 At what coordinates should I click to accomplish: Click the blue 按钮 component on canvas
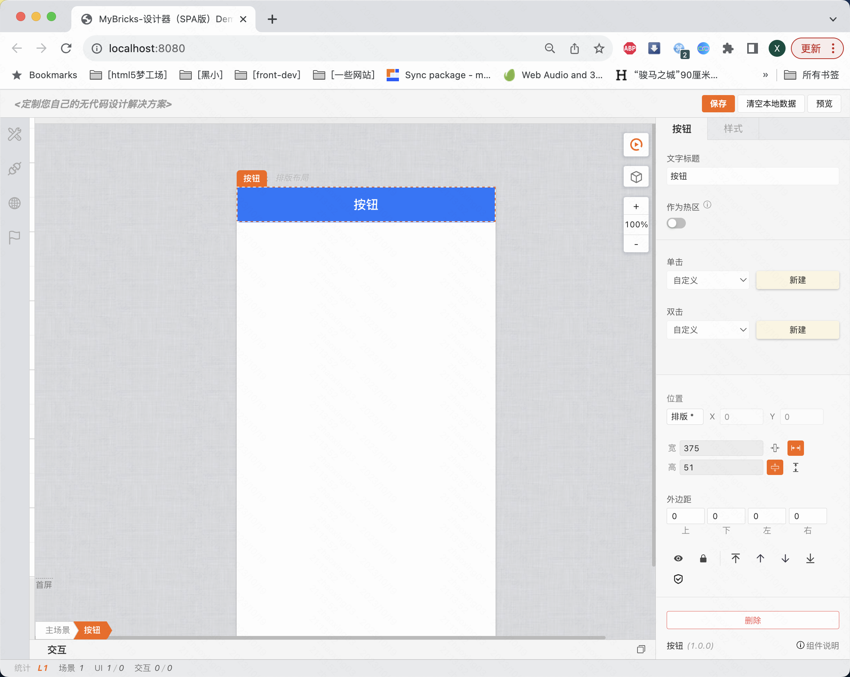pyautogui.click(x=366, y=205)
